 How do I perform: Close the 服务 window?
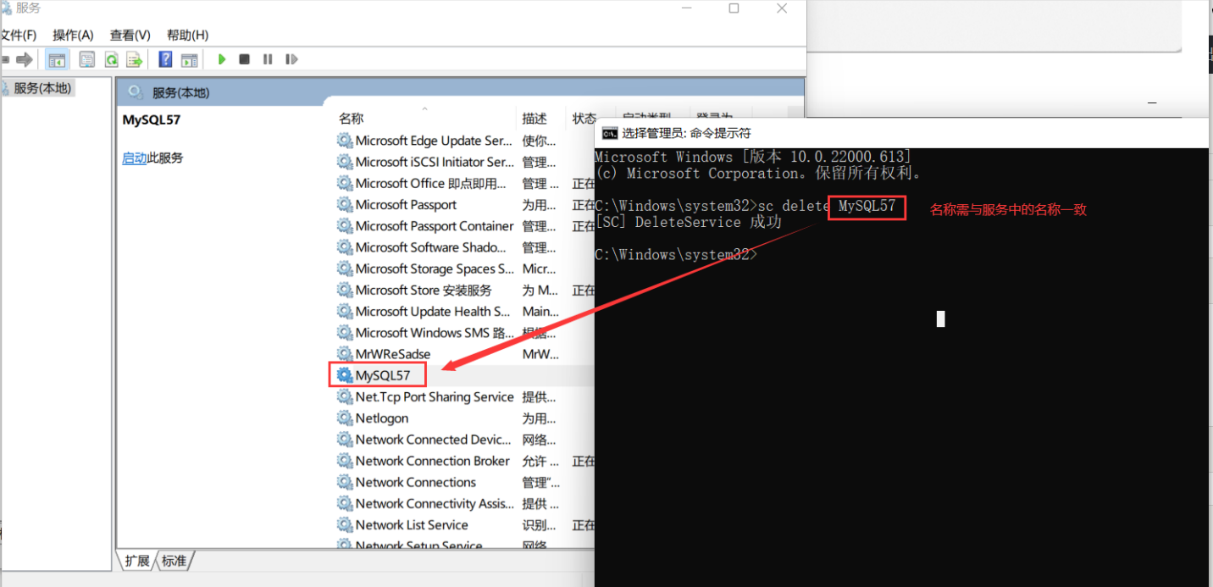tap(782, 8)
